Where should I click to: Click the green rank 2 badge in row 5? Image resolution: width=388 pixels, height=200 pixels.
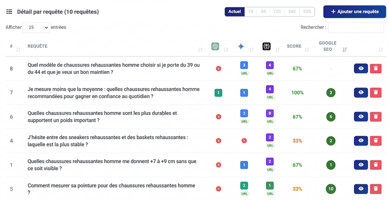pos(244,186)
